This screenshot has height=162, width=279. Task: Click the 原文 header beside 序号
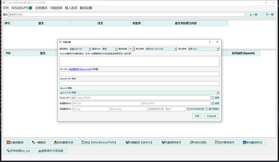tap(41, 23)
